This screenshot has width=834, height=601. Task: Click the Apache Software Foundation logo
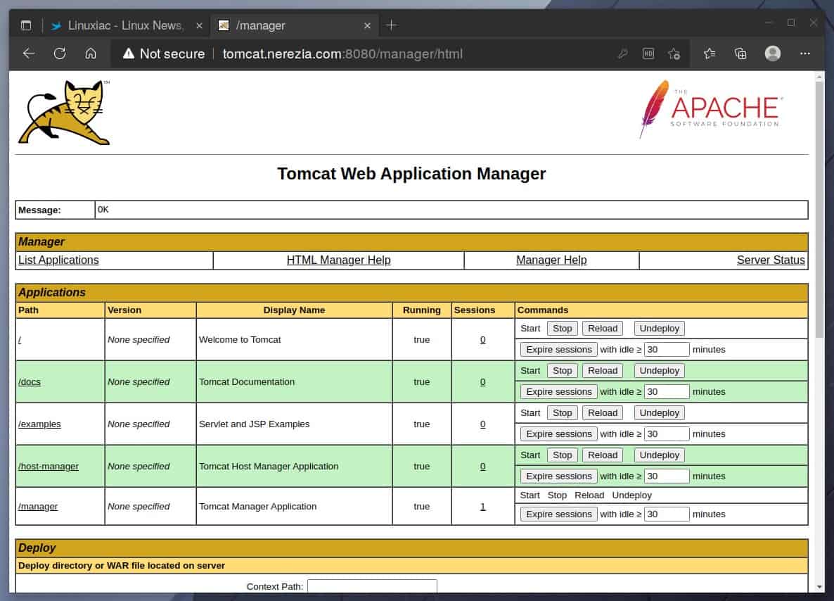point(711,109)
